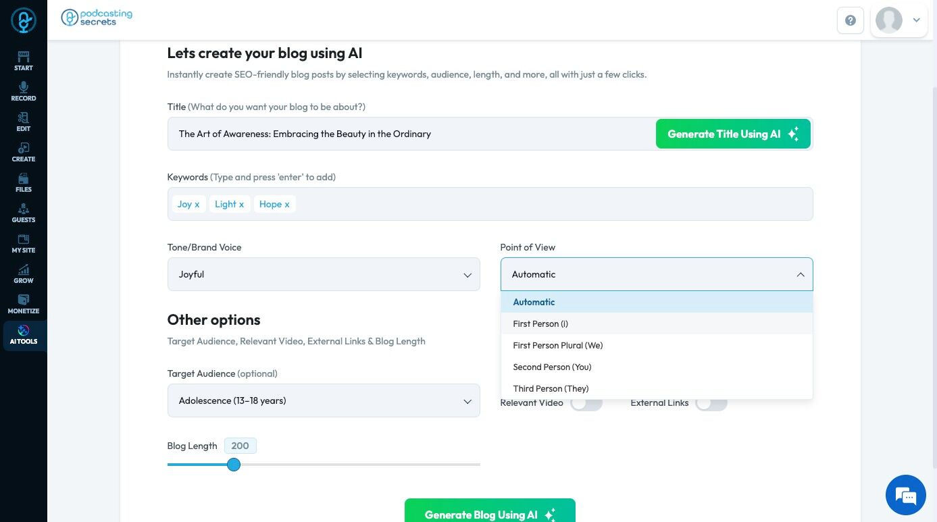Click the Monetize sidebar icon
This screenshot has width=937, height=522.
click(x=23, y=304)
